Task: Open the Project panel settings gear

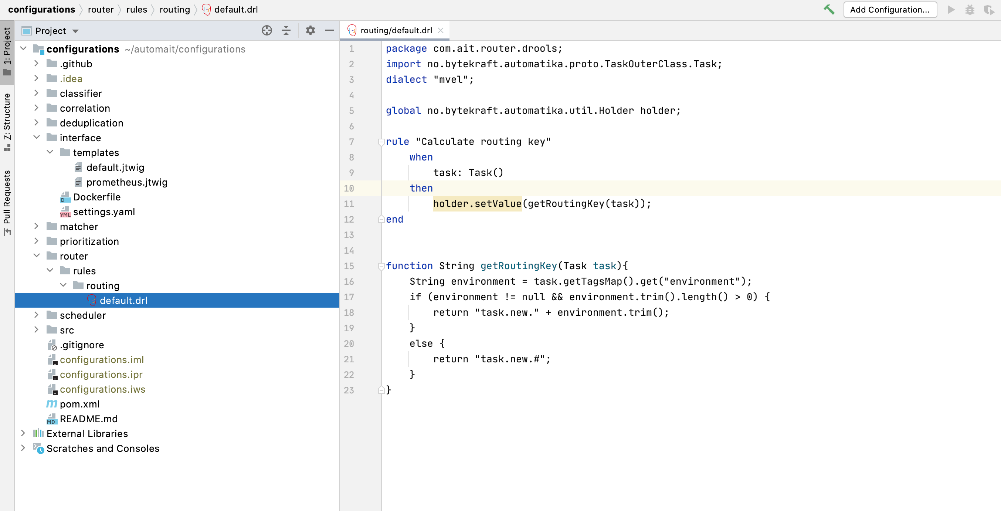Action: tap(310, 30)
